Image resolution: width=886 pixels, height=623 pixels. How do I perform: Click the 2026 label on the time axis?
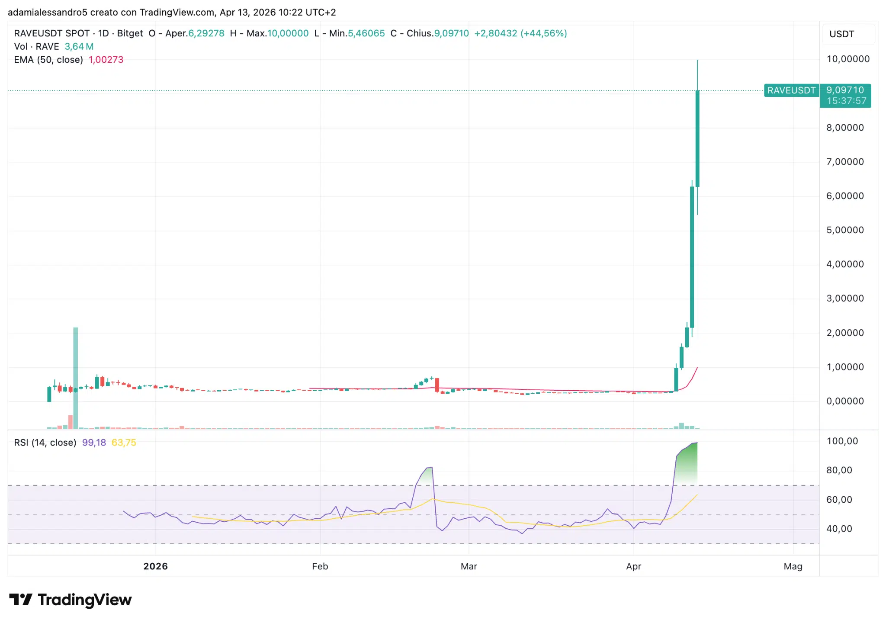click(x=156, y=566)
